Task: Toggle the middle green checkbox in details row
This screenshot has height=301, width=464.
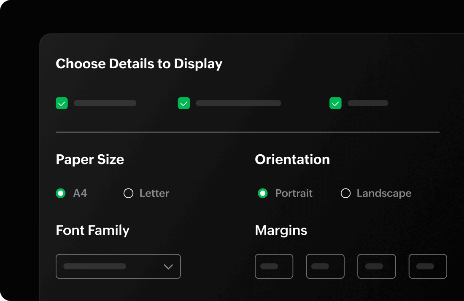Action: click(x=184, y=103)
